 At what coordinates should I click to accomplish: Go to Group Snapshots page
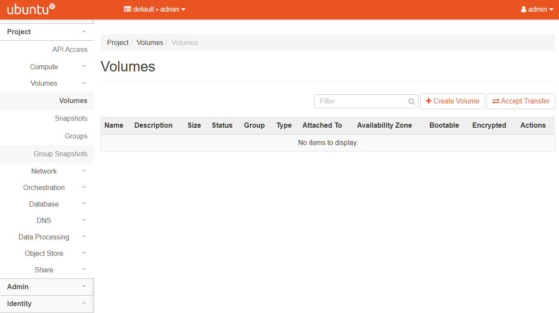[x=61, y=154]
